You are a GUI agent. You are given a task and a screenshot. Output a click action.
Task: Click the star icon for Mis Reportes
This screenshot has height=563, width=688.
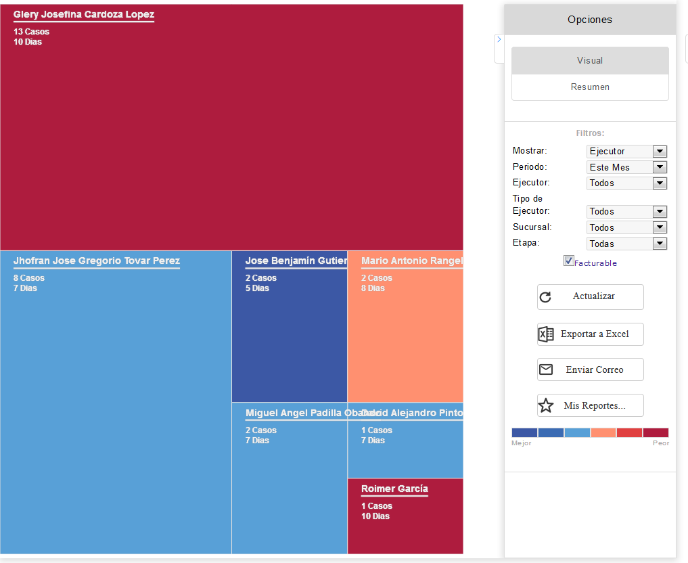pyautogui.click(x=546, y=405)
